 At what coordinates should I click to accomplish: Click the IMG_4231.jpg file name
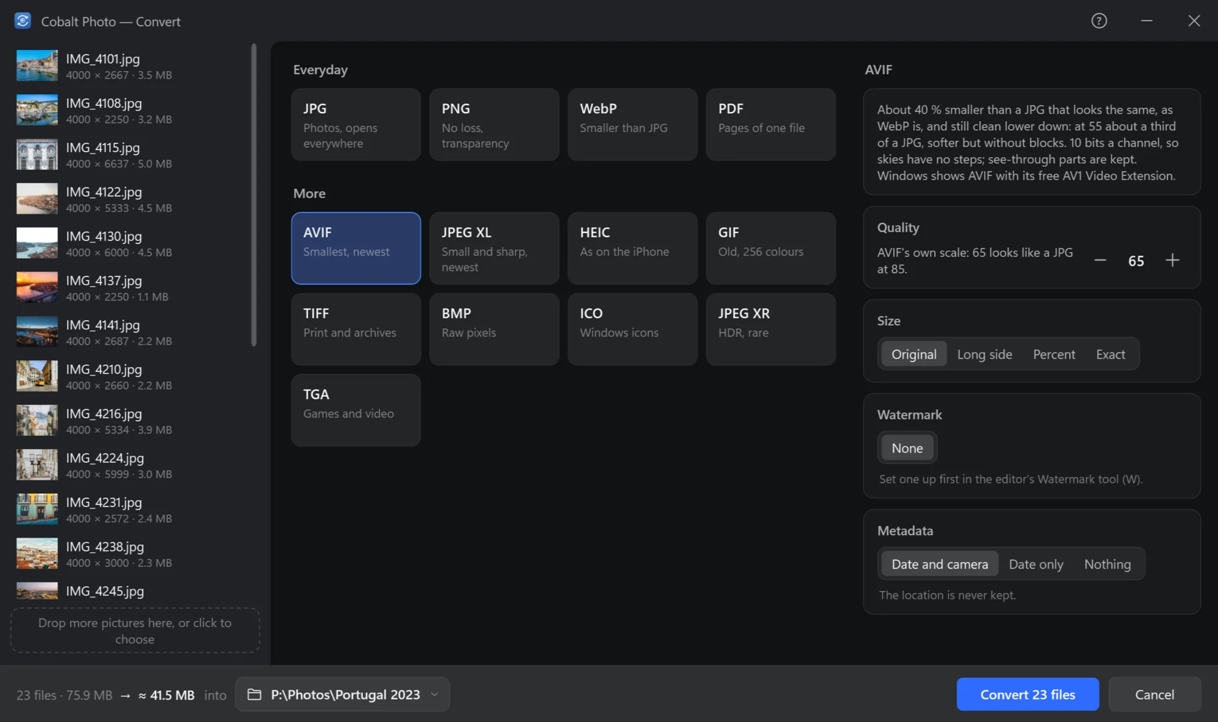click(x=104, y=502)
